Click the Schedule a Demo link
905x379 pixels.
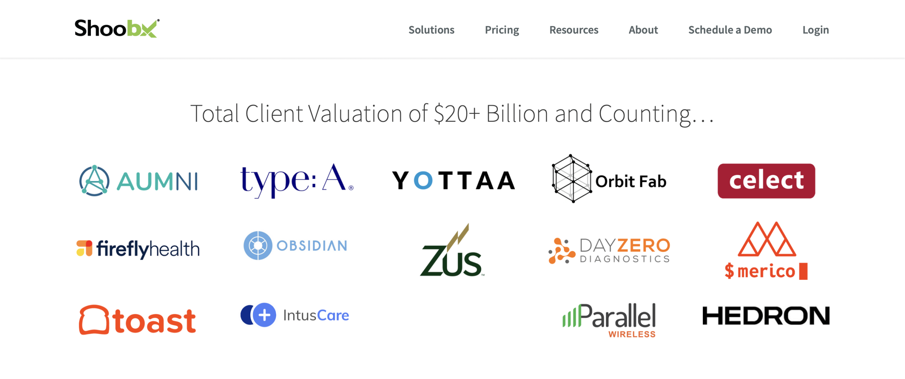[730, 30]
